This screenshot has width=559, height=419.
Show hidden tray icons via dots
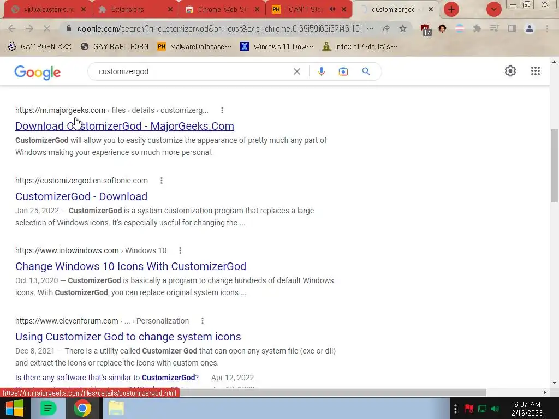click(455, 408)
